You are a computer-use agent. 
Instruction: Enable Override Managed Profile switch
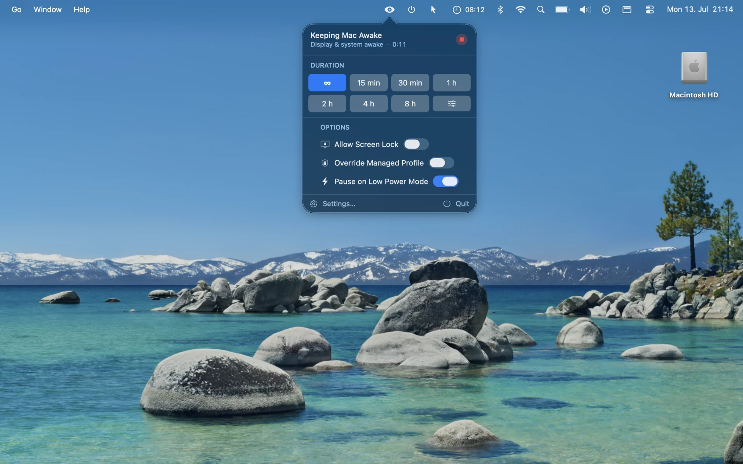coord(442,163)
